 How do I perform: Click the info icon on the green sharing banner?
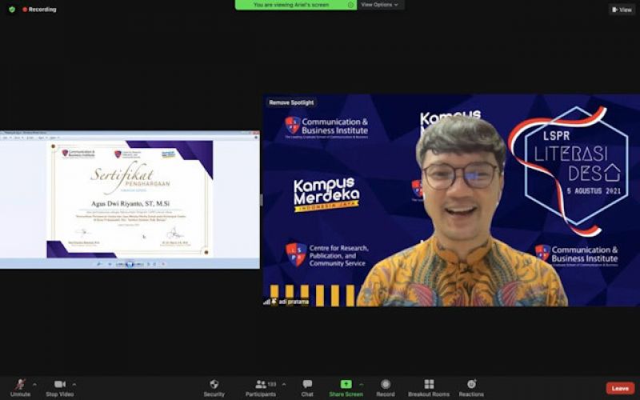click(350, 5)
